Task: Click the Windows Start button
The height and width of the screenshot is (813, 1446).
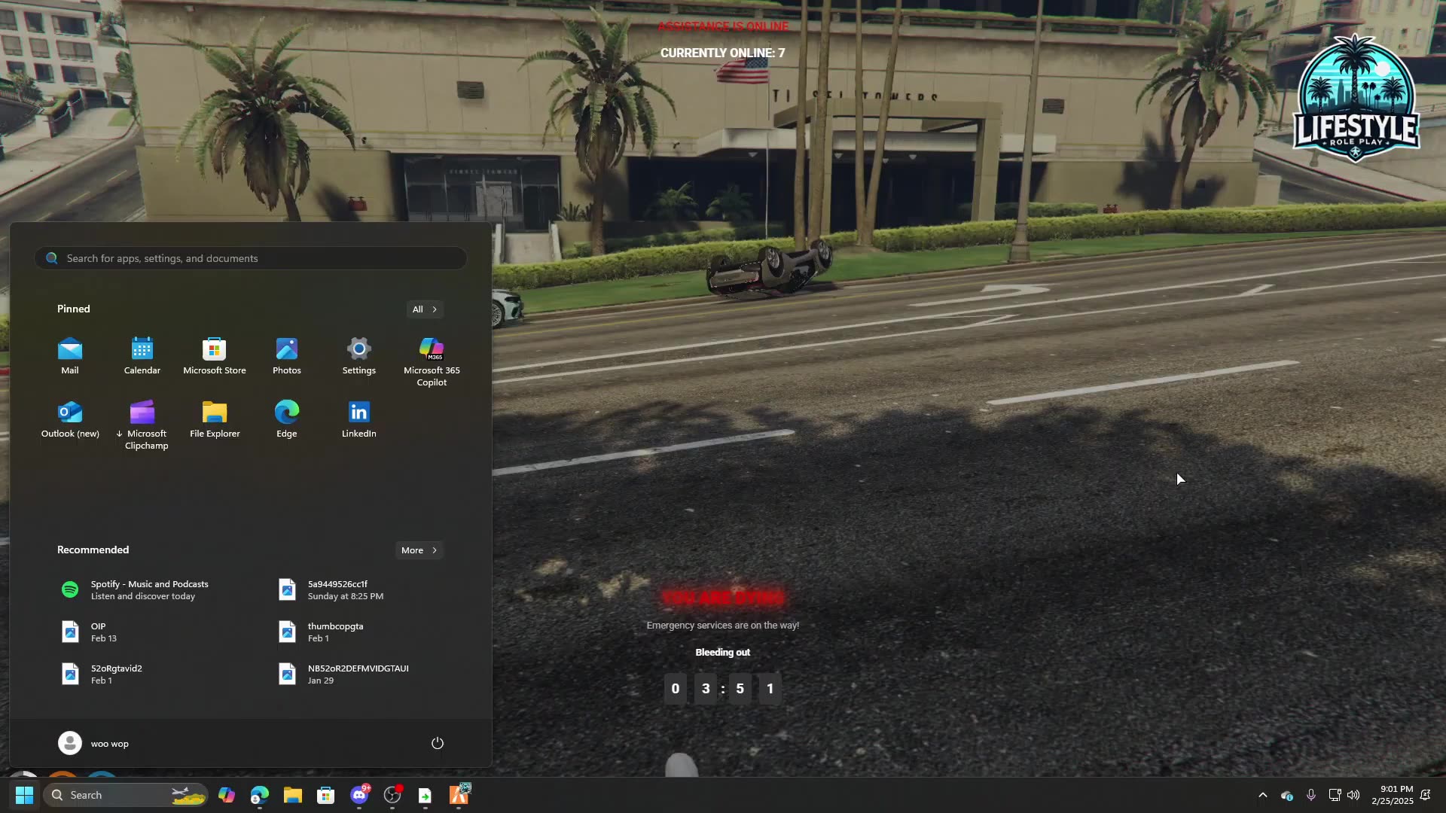Action: (x=24, y=795)
